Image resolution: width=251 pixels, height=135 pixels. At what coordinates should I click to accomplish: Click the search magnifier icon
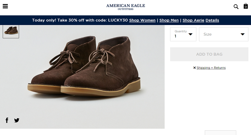[x=236, y=7]
